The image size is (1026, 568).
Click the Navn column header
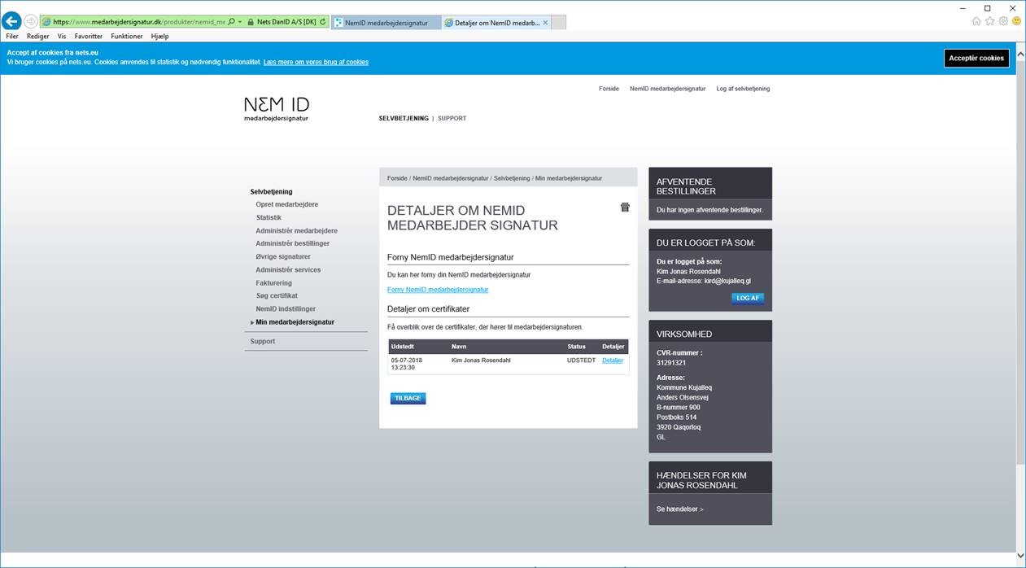pyautogui.click(x=459, y=347)
